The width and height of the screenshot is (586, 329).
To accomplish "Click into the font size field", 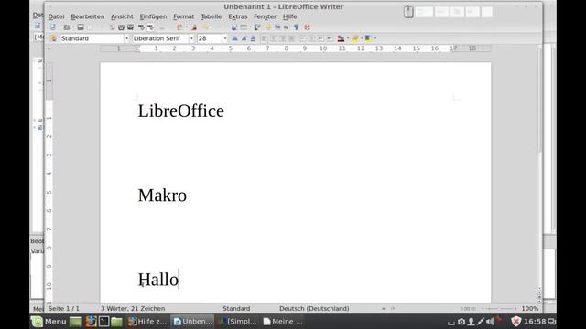I will (x=210, y=38).
